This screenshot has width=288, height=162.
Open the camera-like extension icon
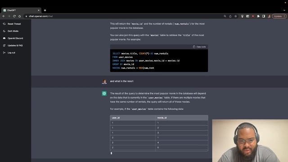click(247, 16)
